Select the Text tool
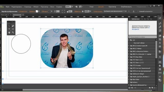This screenshot has height=92, width=164. click(9, 29)
